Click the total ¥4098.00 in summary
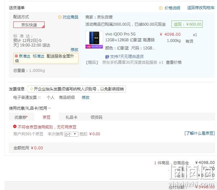The width and height of the screenshot is (217, 190). click(205, 162)
